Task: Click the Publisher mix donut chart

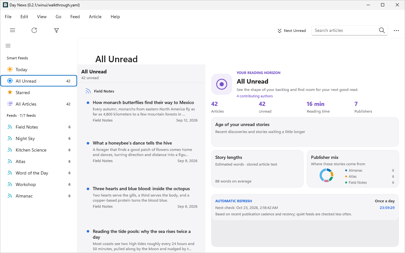Action: 326,175
